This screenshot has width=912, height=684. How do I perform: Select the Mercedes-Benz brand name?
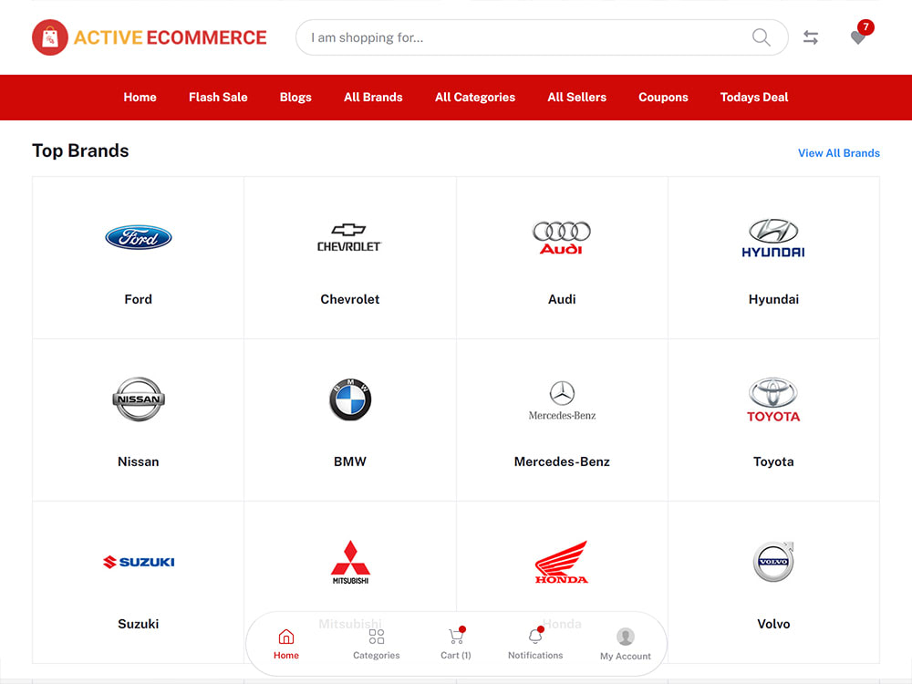(562, 461)
